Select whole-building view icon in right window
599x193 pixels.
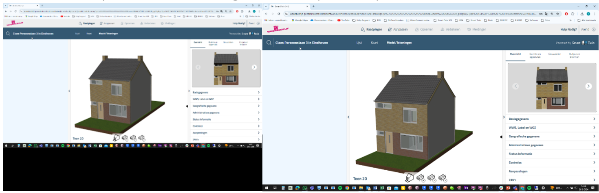tap(410, 177)
